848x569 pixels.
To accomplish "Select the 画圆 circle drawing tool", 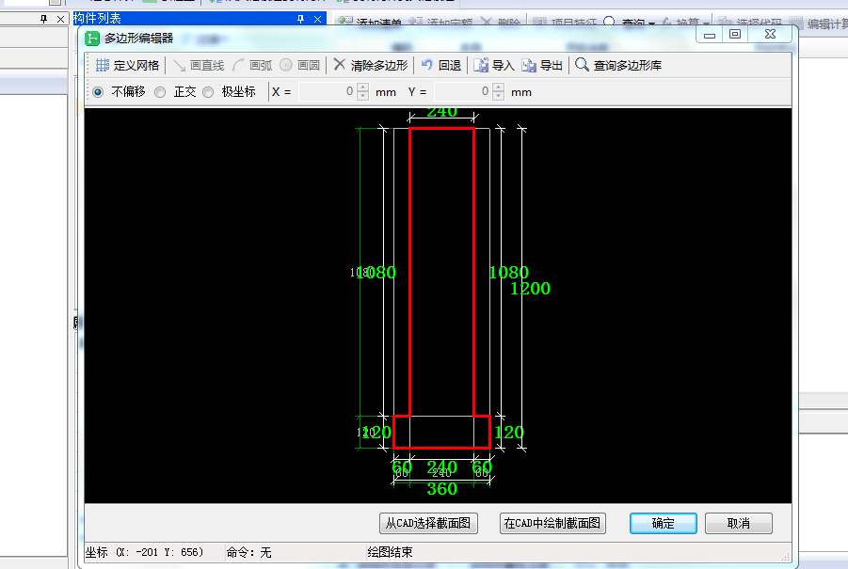I will tap(300, 66).
